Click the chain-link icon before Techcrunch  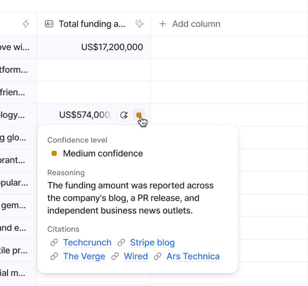tap(54, 242)
